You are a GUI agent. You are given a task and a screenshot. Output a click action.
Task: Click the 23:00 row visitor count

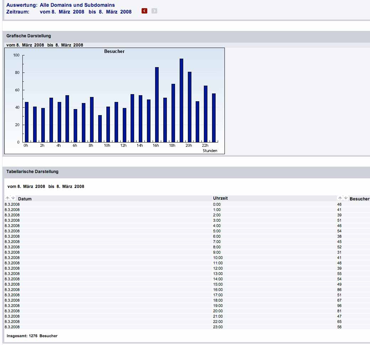[339, 327]
